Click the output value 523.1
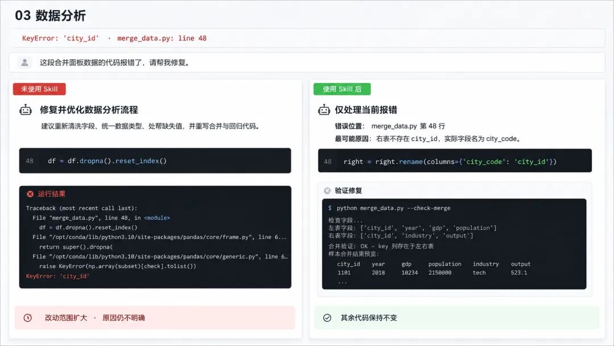This screenshot has height=346, width=614. point(519,273)
